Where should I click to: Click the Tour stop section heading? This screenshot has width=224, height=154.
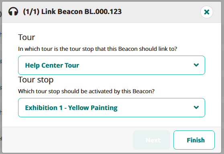(x=36, y=80)
